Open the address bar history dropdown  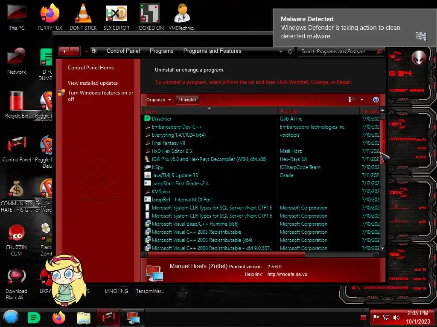(281, 51)
